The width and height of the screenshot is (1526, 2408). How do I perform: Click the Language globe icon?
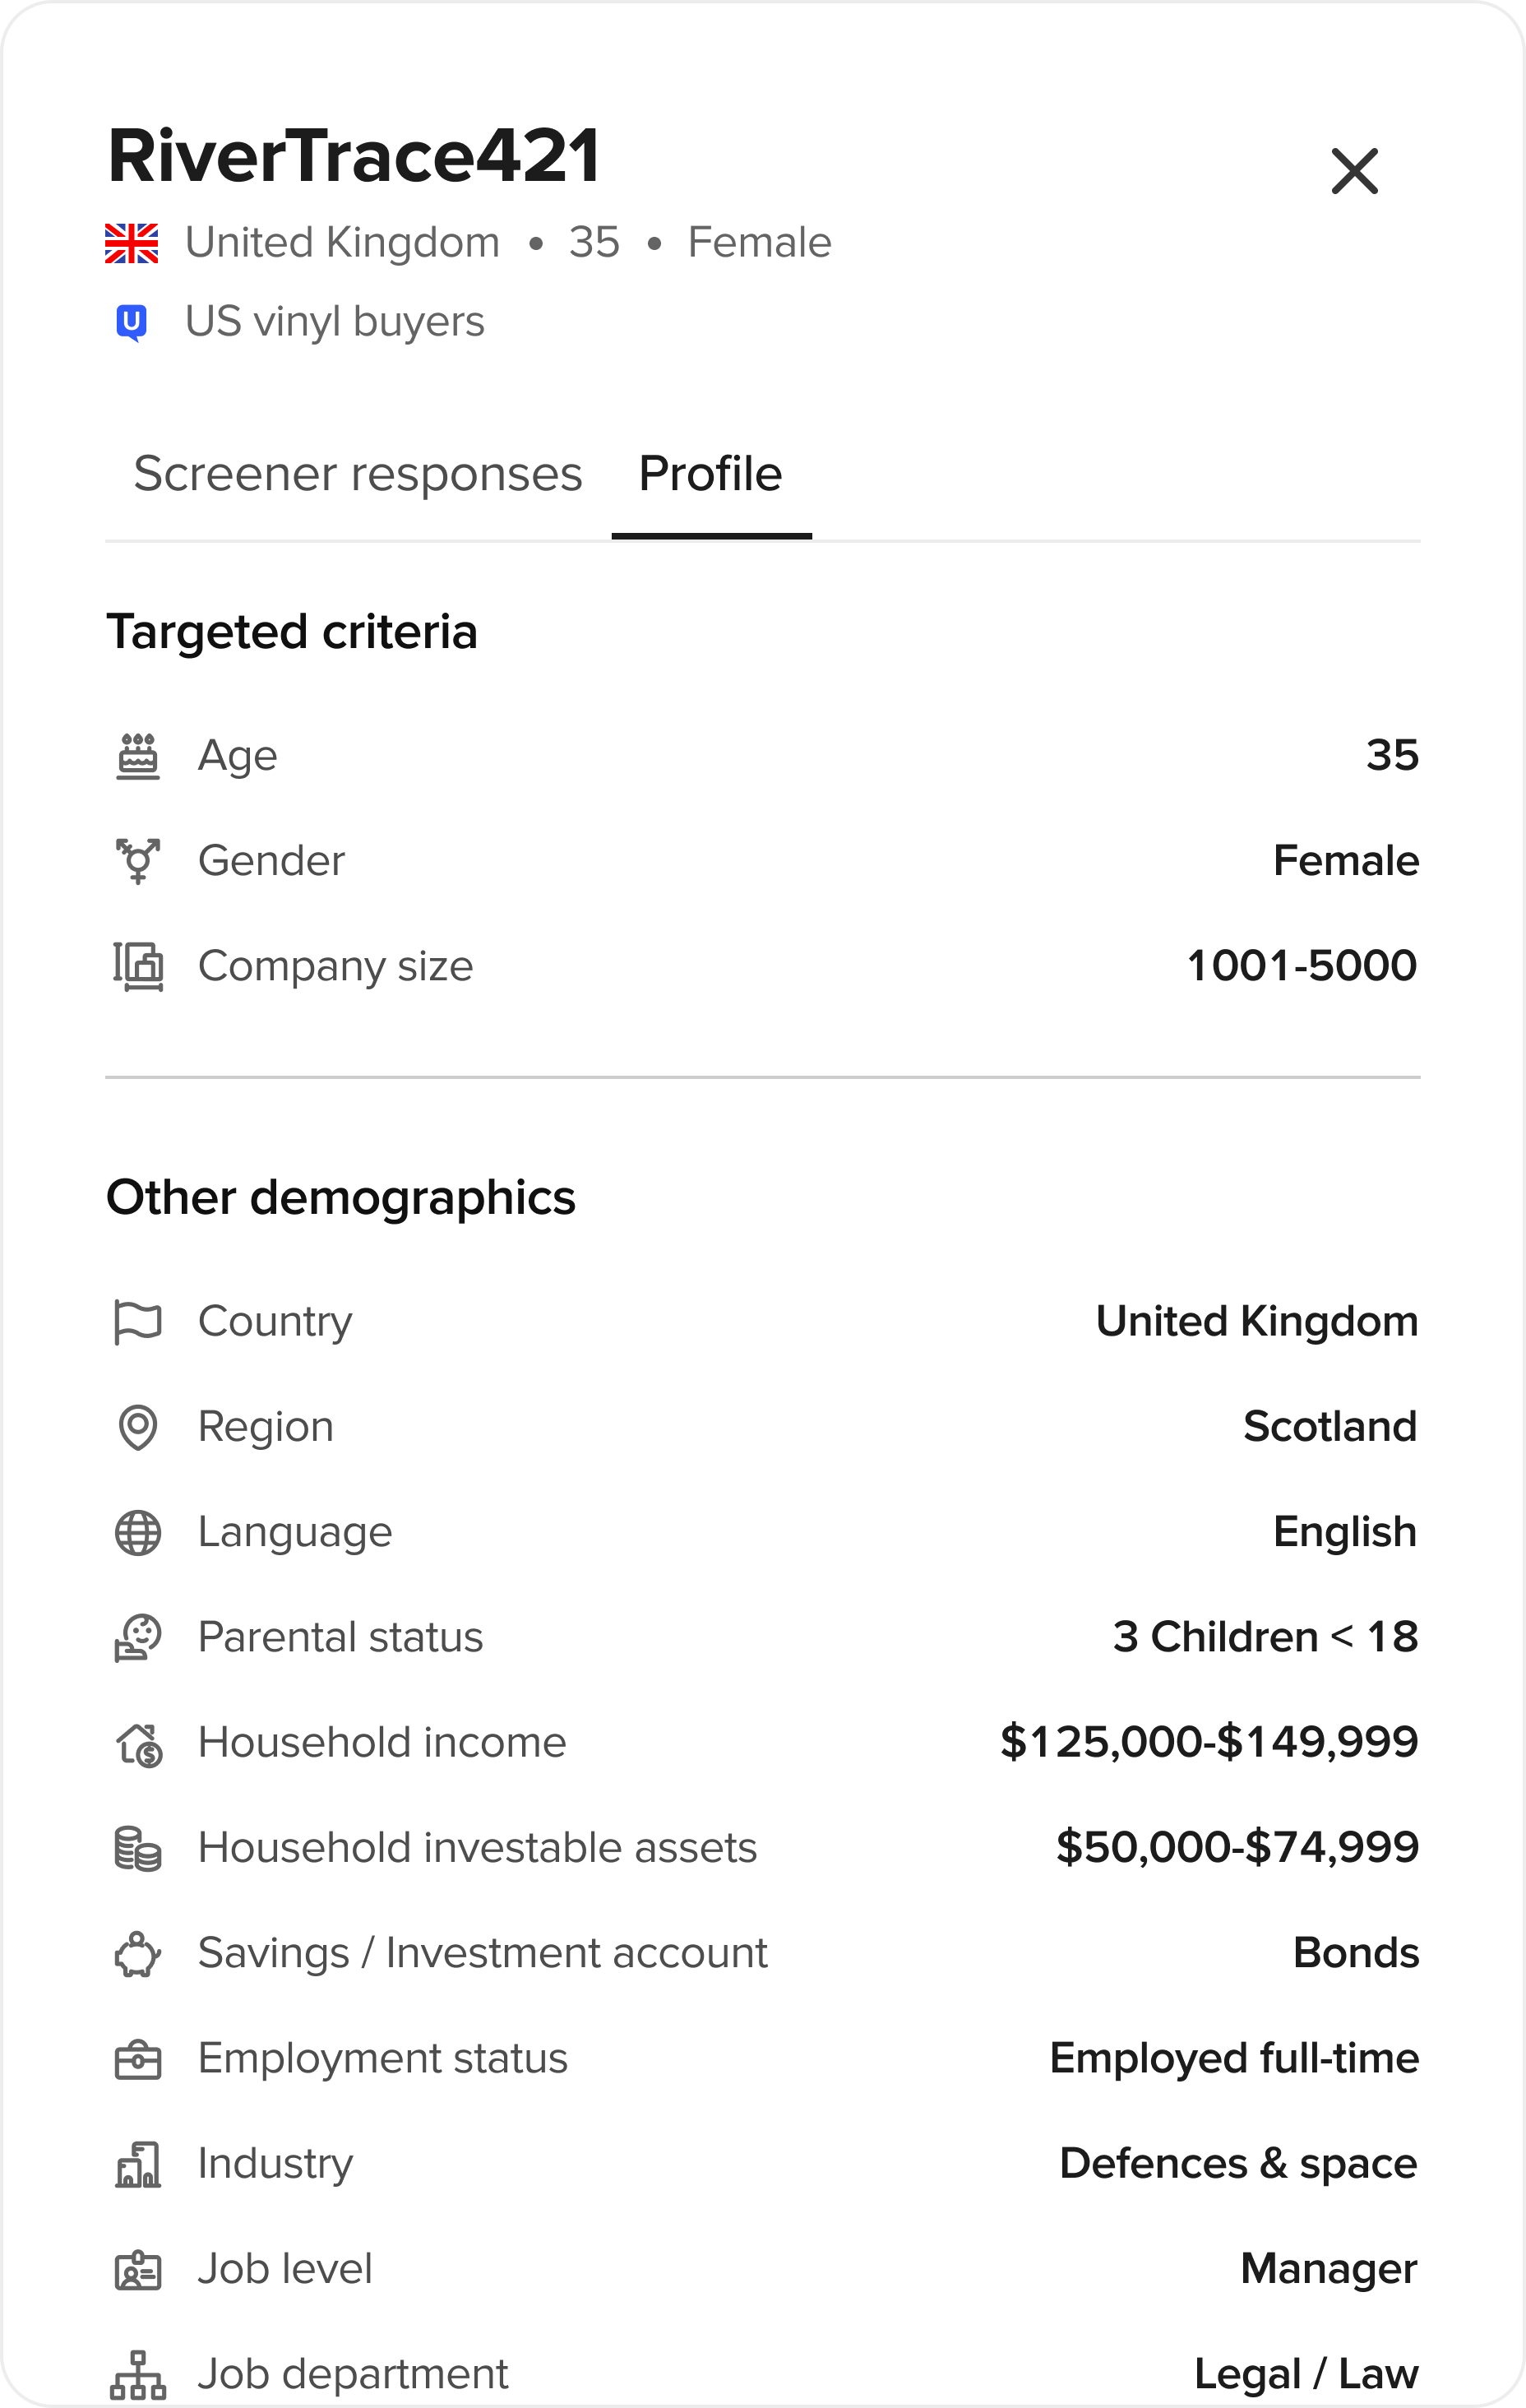coord(138,1533)
